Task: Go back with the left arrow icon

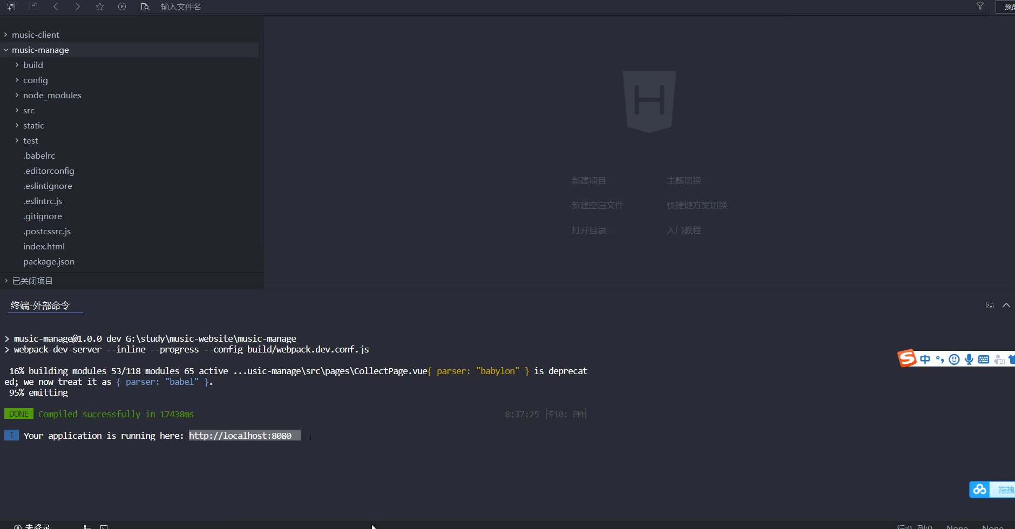Action: tap(56, 6)
